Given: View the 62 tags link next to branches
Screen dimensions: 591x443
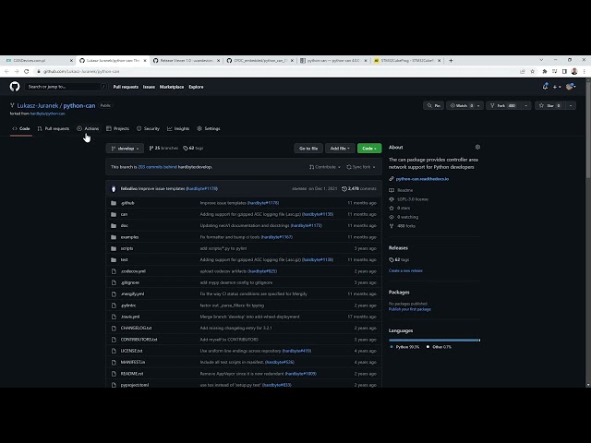Looking at the screenshot, I should pos(193,149).
